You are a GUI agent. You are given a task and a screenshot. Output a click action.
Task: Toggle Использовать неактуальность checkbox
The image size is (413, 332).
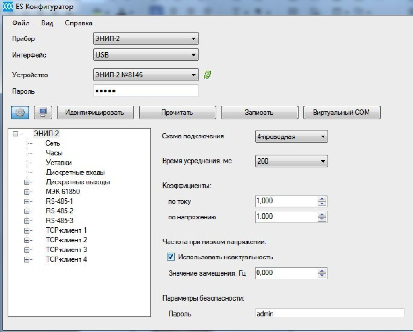pyautogui.click(x=171, y=257)
